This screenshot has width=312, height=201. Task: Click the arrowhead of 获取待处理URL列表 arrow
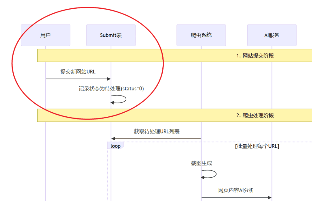point(113,139)
